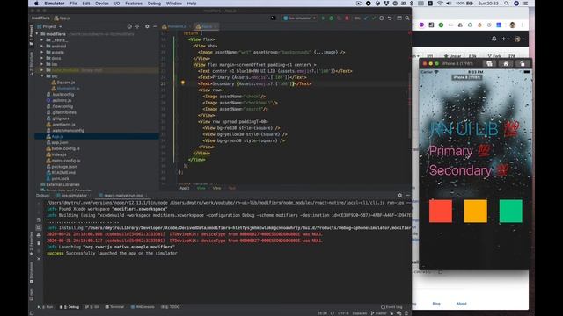Expand External Libraries node

(x=60, y=184)
